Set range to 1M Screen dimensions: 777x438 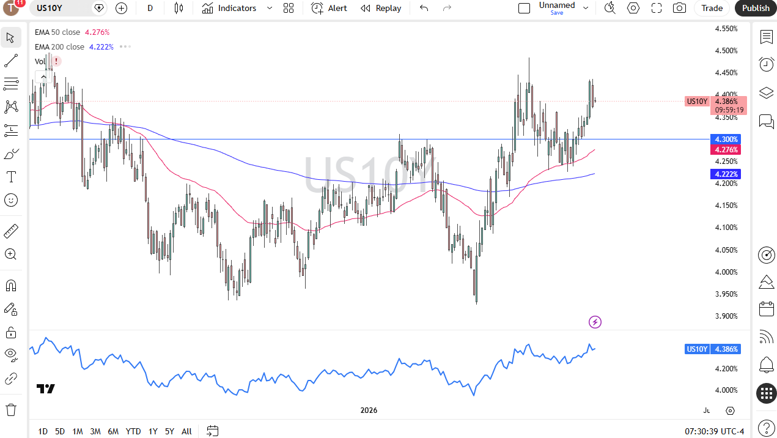tap(77, 431)
